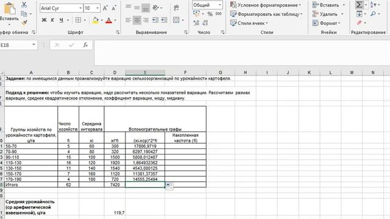Open the Arial Cyr font name dropdown
The width and height of the screenshot is (390, 219).
(80, 8)
